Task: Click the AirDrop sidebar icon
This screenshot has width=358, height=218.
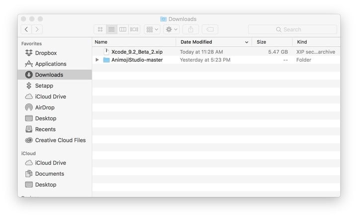Action: coord(29,108)
